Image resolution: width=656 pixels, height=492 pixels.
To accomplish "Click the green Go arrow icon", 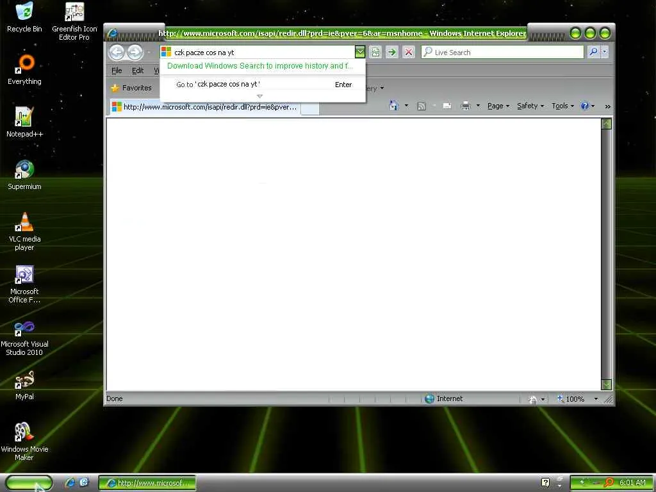I will [391, 53].
